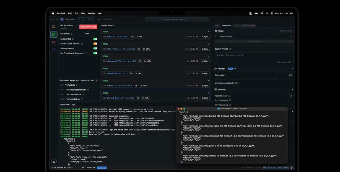This screenshot has width=340, height=172.
Task: Open Control Center in the macOS menu bar
Action: pos(272,13)
